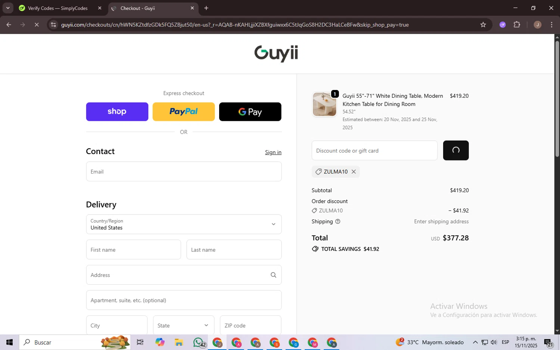Pay with the Shop Pay button
Screen dimensions: 560x350
tap(117, 112)
